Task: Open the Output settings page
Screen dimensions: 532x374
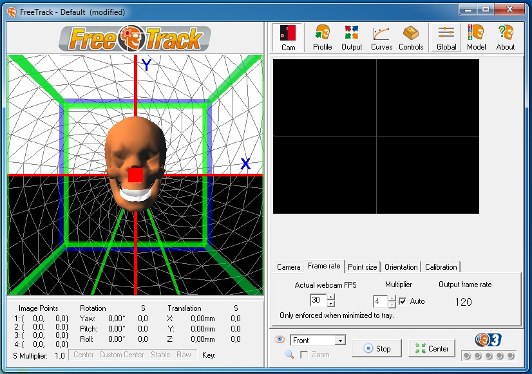Action: coord(352,37)
